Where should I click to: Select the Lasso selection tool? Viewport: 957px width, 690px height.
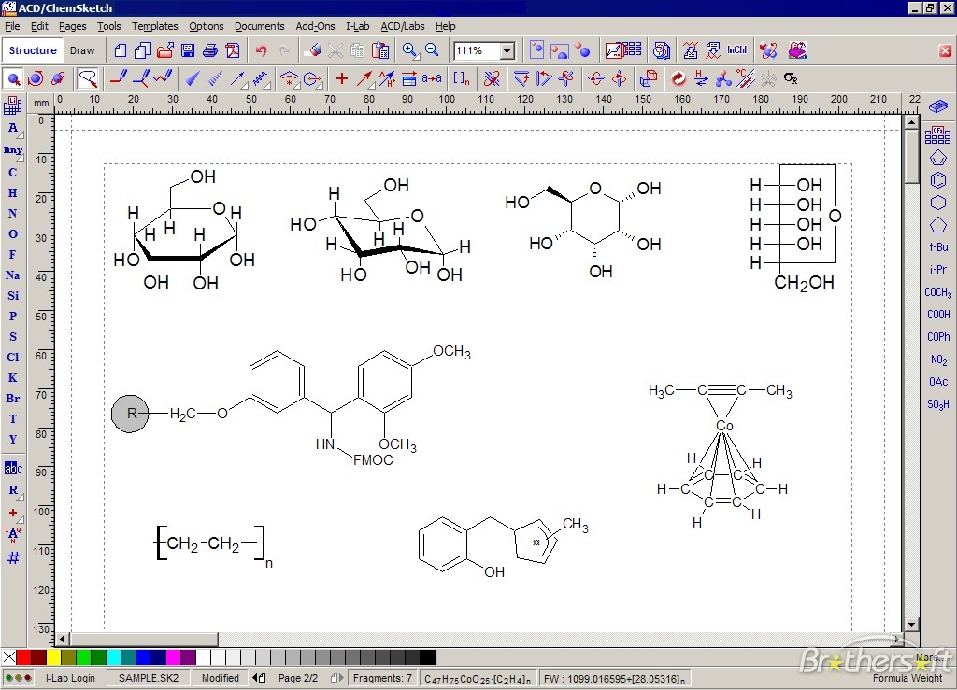click(86, 79)
